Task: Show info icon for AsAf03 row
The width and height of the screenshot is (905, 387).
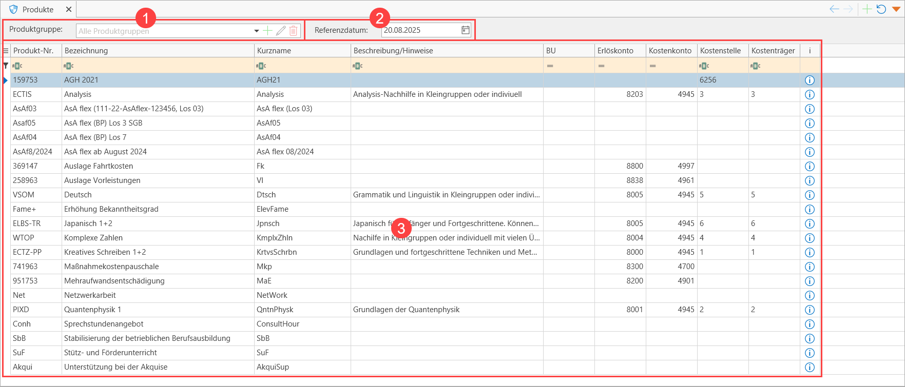Action: (810, 109)
